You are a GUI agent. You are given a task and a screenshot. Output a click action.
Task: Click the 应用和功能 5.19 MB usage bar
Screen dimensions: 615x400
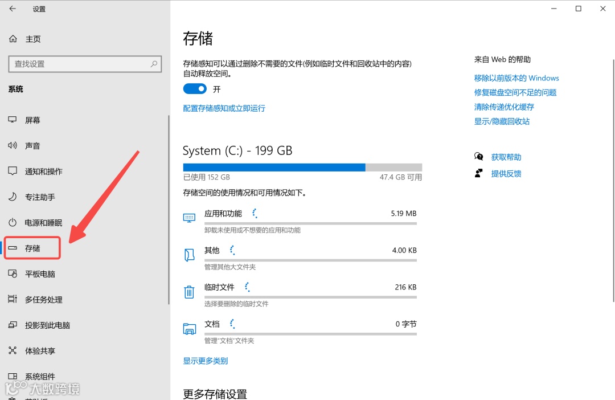click(310, 223)
